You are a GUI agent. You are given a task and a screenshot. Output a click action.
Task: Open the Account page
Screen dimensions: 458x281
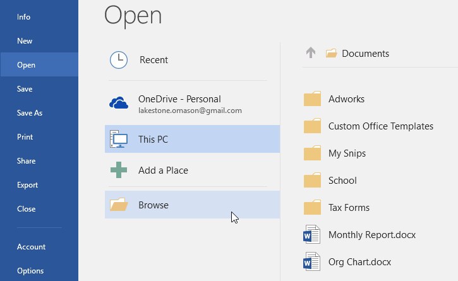pyautogui.click(x=32, y=247)
